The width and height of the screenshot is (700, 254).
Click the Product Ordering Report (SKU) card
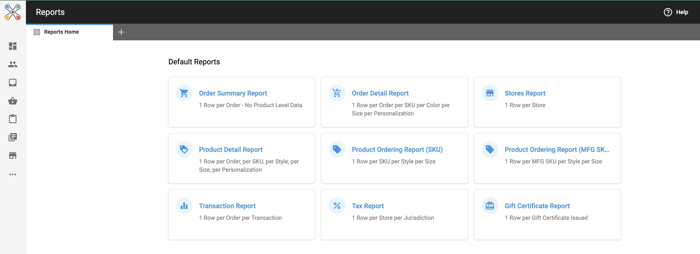click(x=394, y=158)
